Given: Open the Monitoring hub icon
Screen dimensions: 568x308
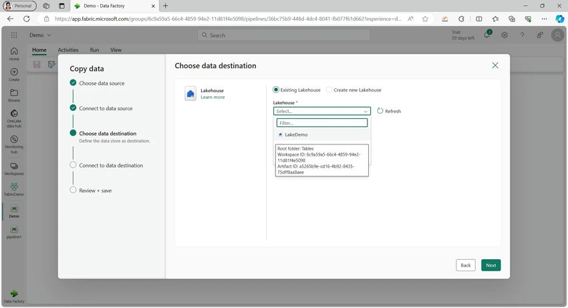Looking at the screenshot, I should pyautogui.click(x=14, y=139).
